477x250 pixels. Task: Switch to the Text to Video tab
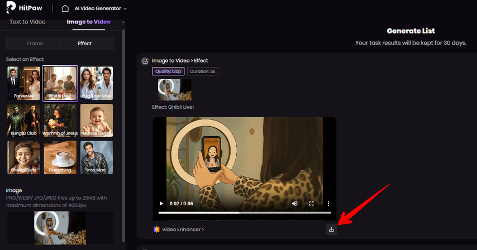point(27,22)
